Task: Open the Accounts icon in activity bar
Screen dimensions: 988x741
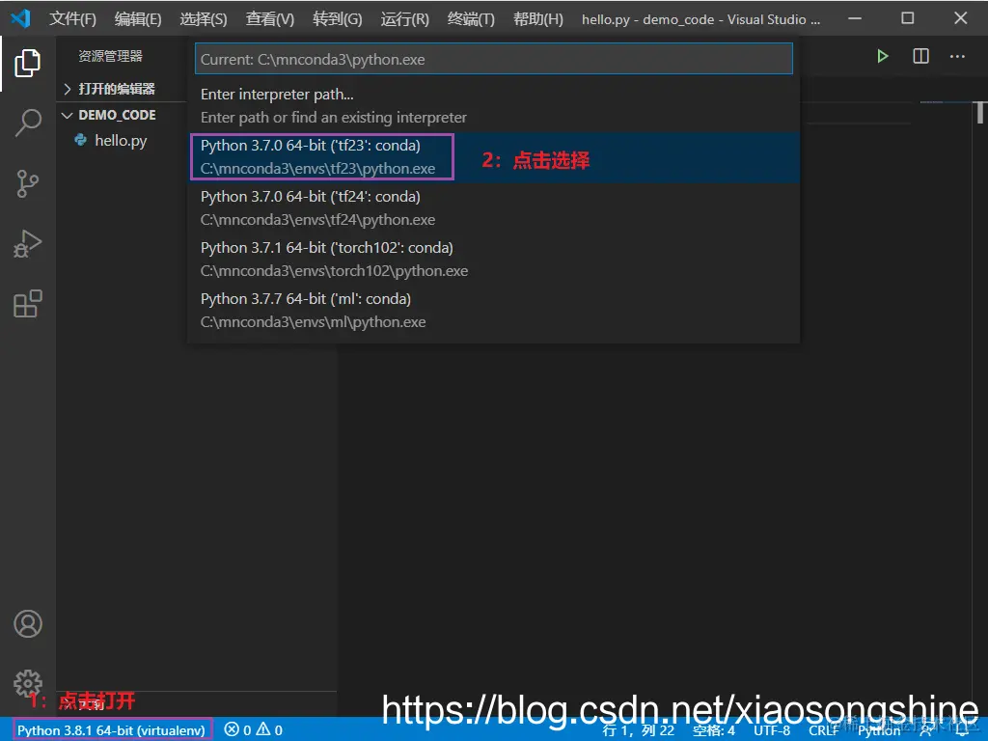Action: (x=28, y=624)
